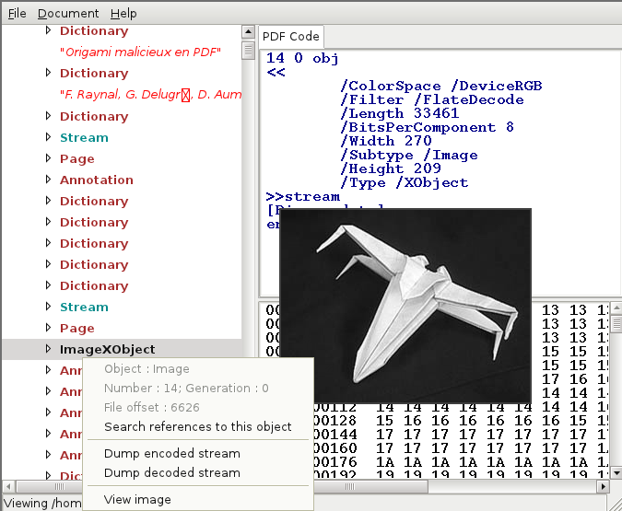
Task: Click the "14 0 obj" line
Action: 302,58
